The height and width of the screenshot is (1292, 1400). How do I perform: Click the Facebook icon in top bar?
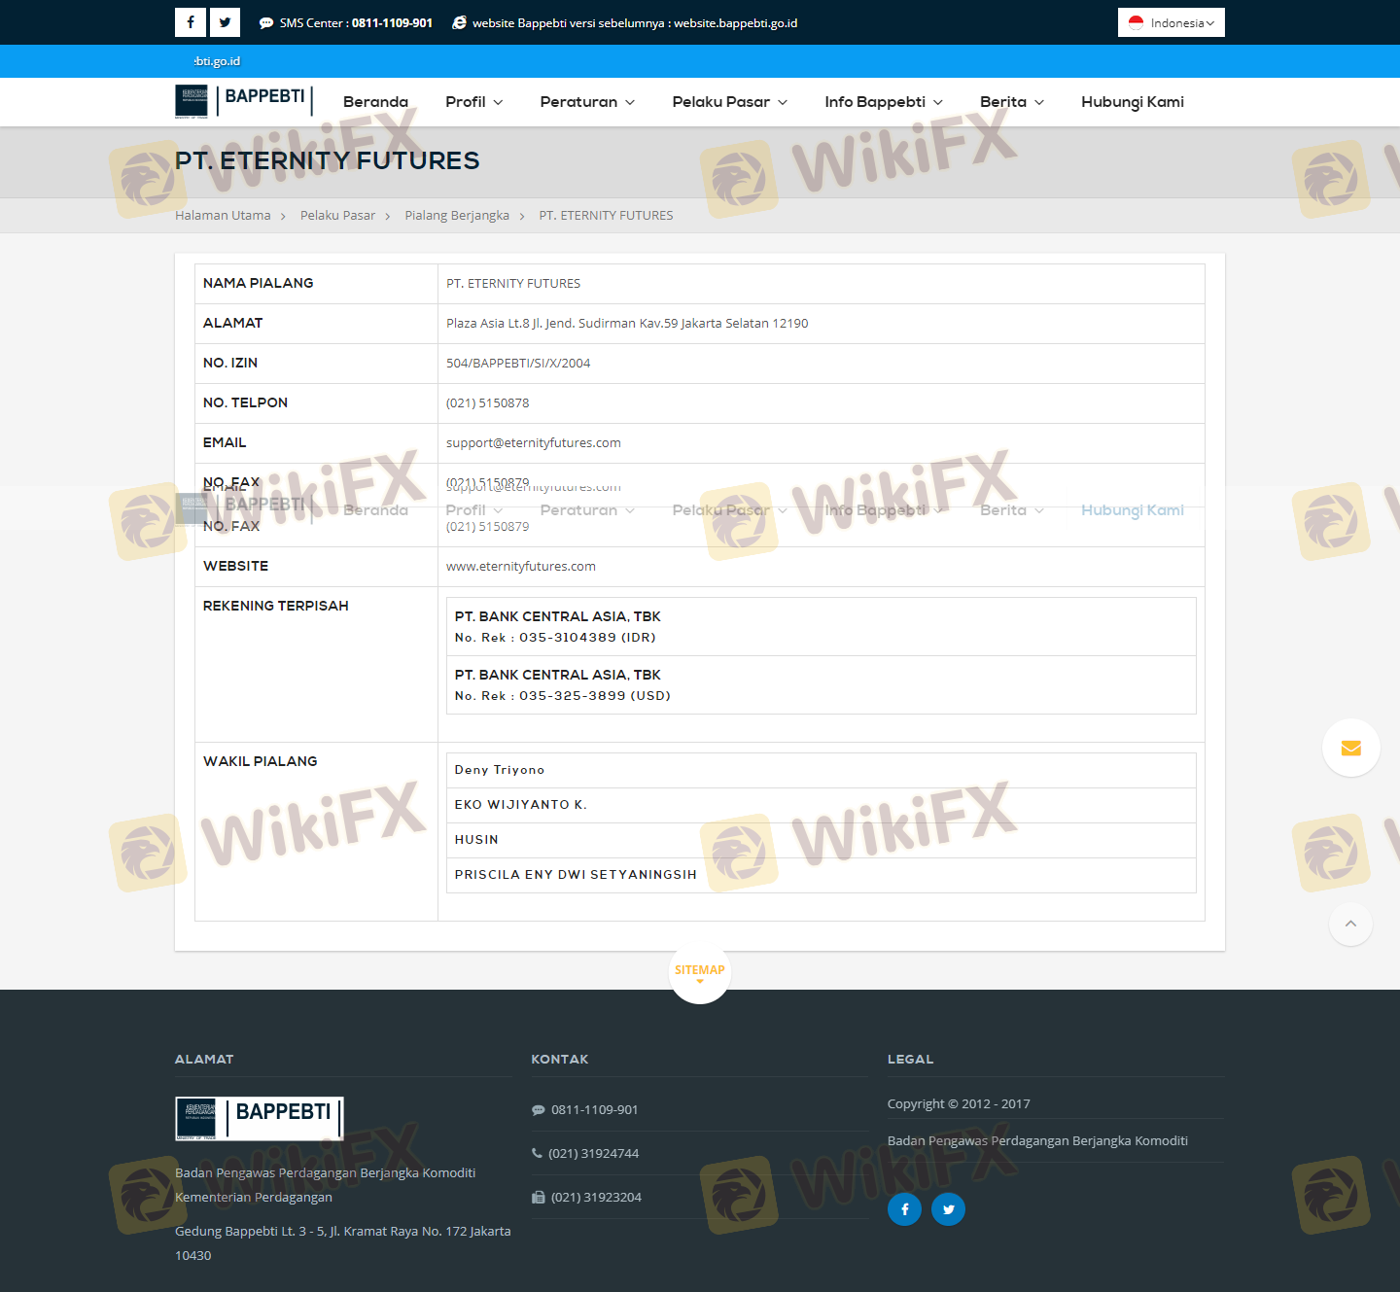(x=191, y=22)
